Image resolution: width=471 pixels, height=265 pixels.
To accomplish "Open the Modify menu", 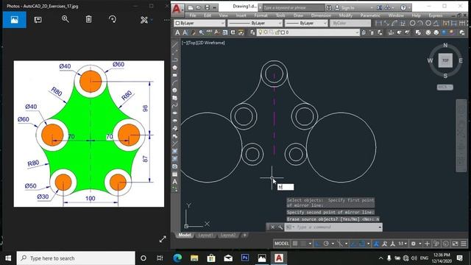I will pyautogui.click(x=345, y=15).
